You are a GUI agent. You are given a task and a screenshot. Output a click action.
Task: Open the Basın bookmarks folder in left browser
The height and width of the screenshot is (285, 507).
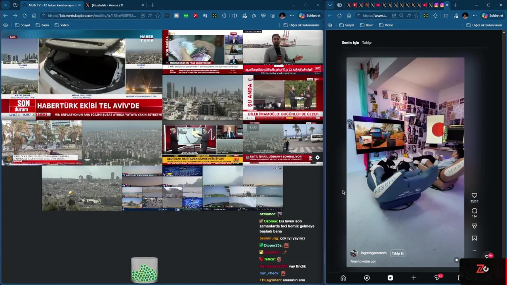click(42, 25)
